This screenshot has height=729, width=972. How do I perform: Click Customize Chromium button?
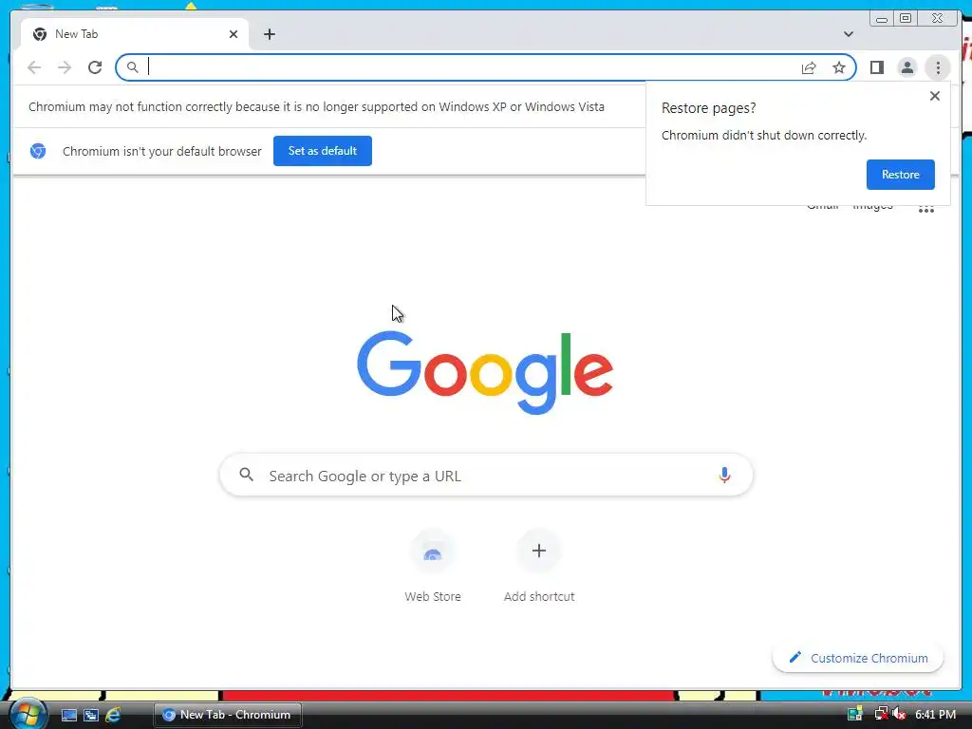point(858,658)
